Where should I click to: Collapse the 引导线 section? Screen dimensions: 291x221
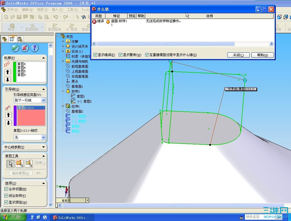(43, 89)
